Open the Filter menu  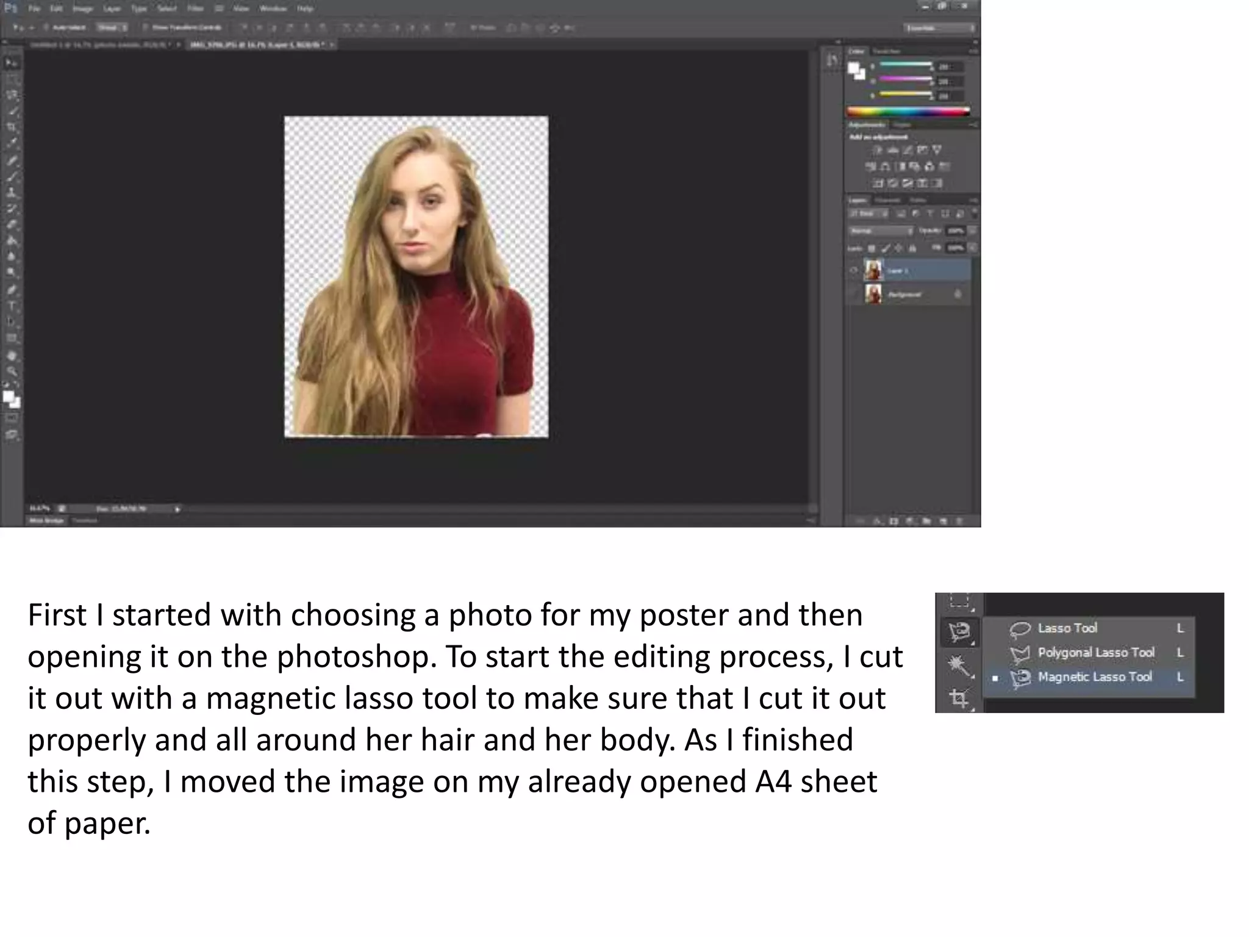click(x=195, y=9)
